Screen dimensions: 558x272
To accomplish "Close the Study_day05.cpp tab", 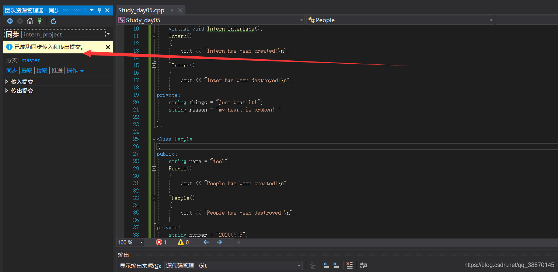I will pos(180,10).
